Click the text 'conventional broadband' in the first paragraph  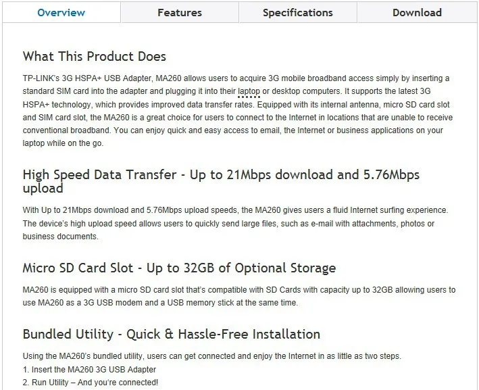tap(67, 130)
